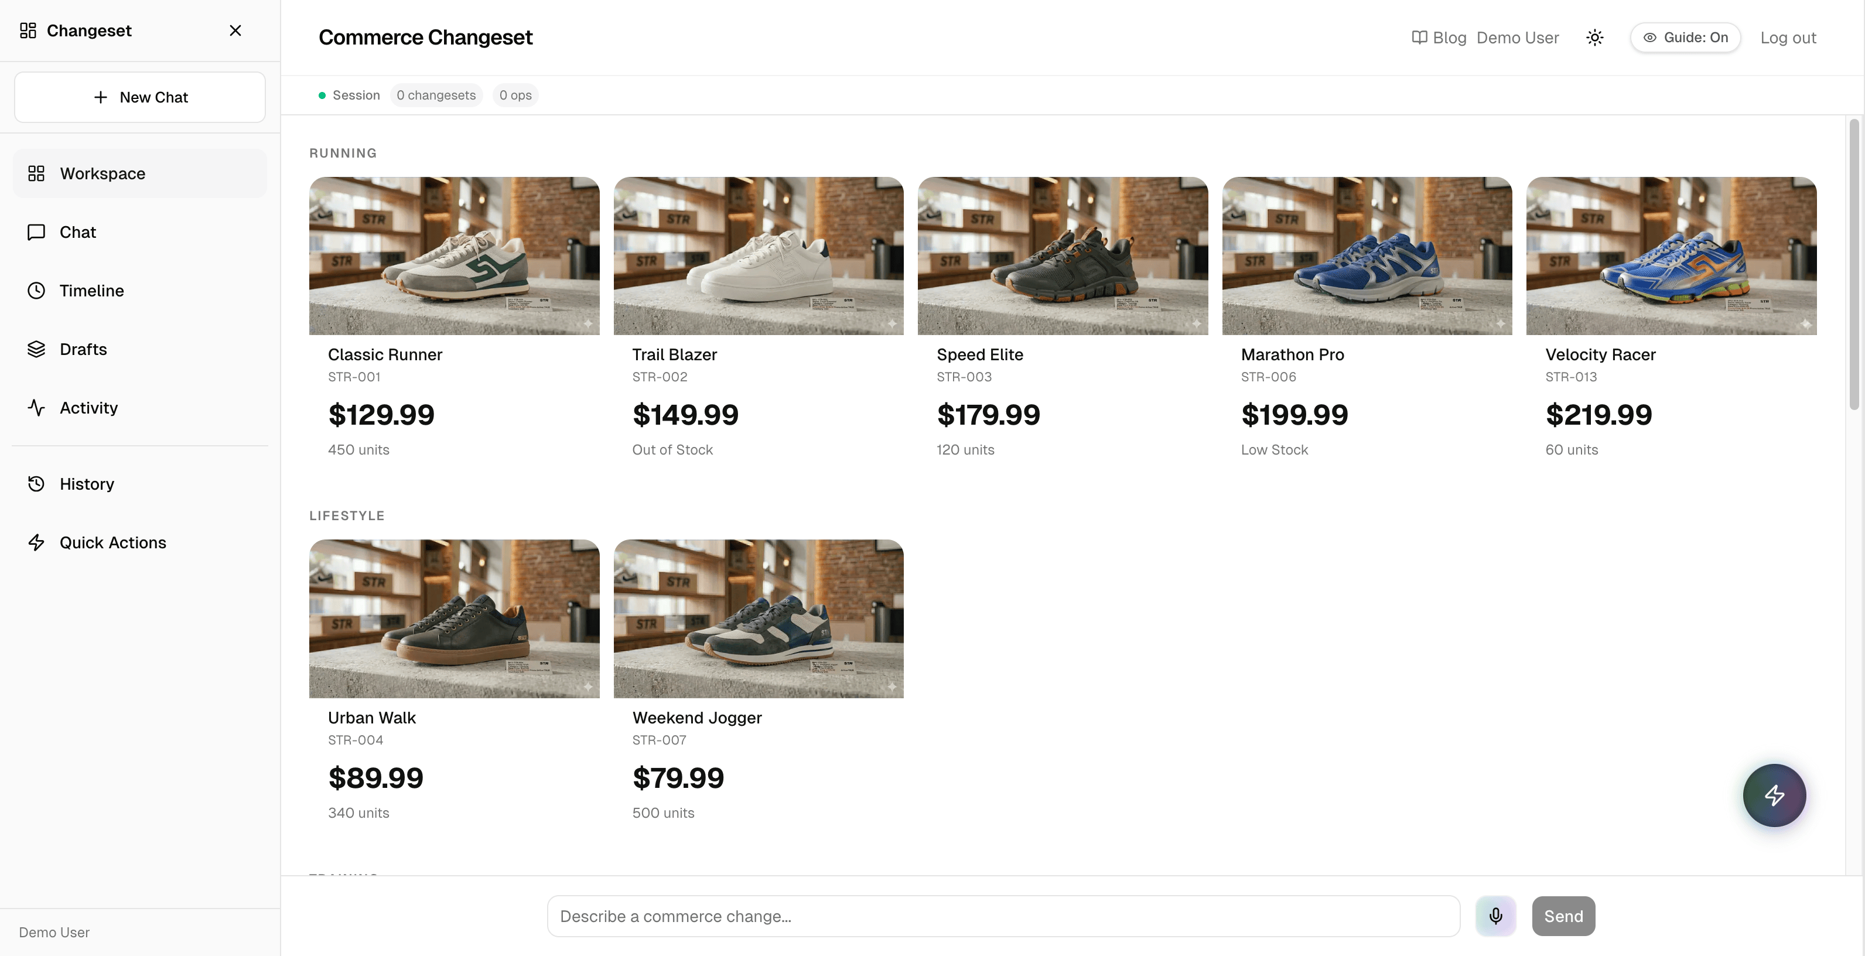Open the floating lightning quick-action button

[1774, 795]
